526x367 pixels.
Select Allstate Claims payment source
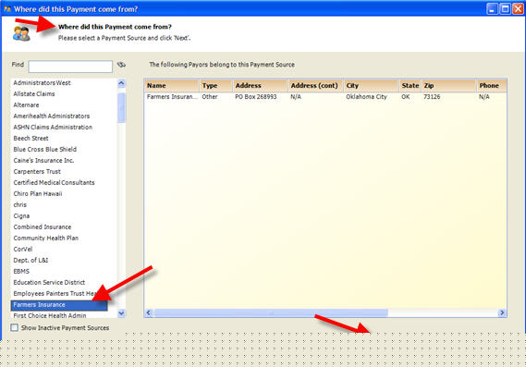(34, 94)
